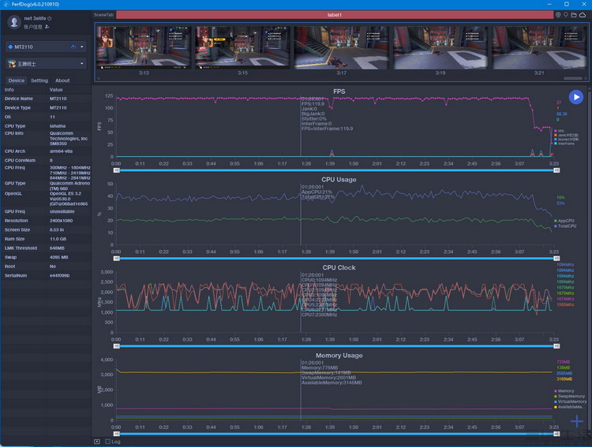Click the 王牌战士 game app icon
The height and width of the screenshot is (447, 592).
pyautogui.click(x=12, y=63)
